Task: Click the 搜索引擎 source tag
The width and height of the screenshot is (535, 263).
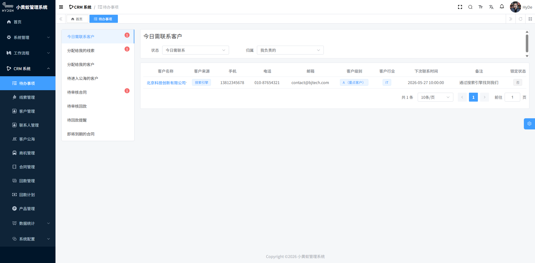Action: point(201,82)
